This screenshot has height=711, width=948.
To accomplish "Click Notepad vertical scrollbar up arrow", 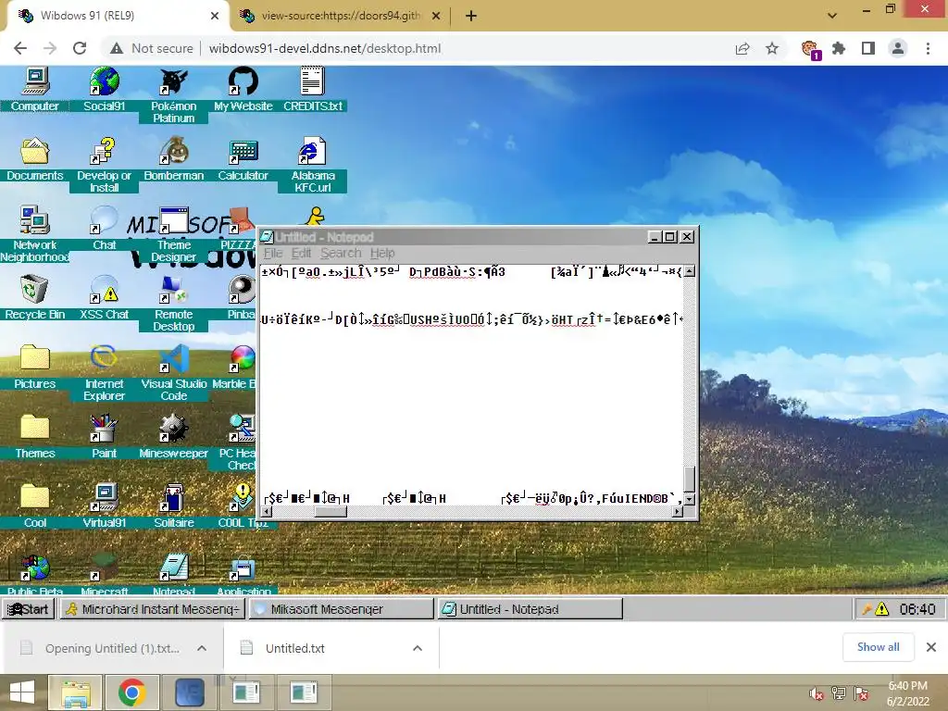I will [689, 271].
